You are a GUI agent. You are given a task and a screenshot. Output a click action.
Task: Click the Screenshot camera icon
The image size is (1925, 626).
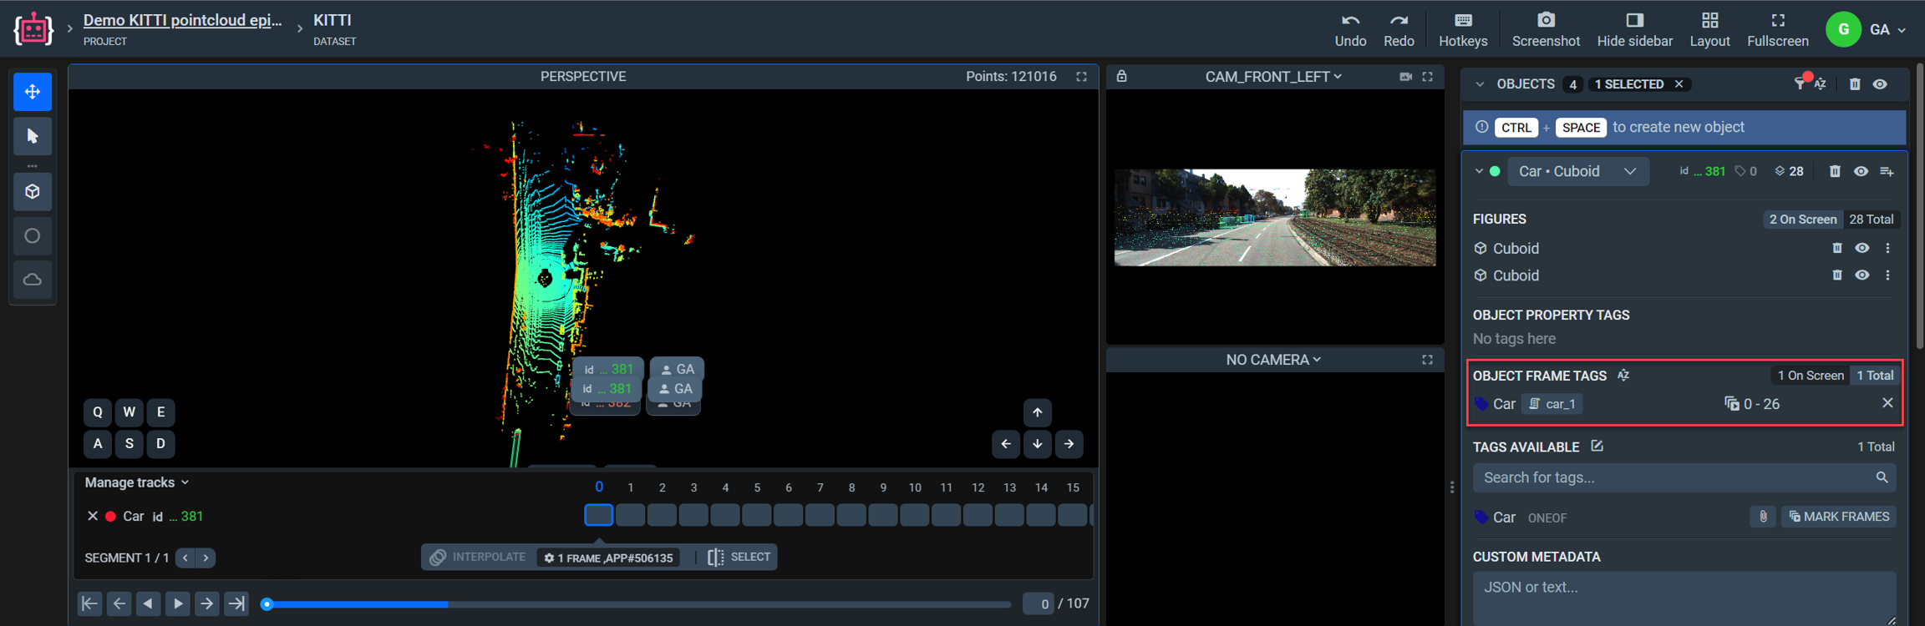click(x=1545, y=21)
